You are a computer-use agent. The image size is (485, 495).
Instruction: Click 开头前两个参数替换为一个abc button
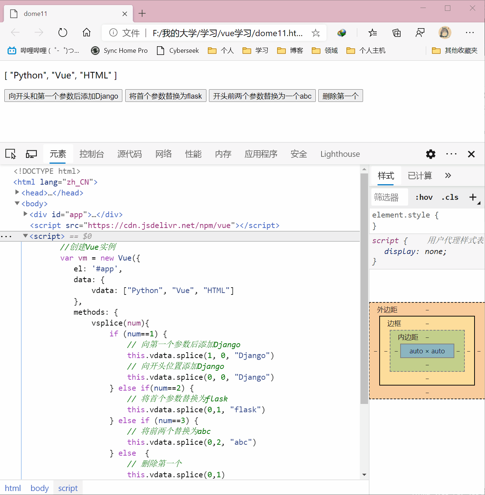[262, 96]
